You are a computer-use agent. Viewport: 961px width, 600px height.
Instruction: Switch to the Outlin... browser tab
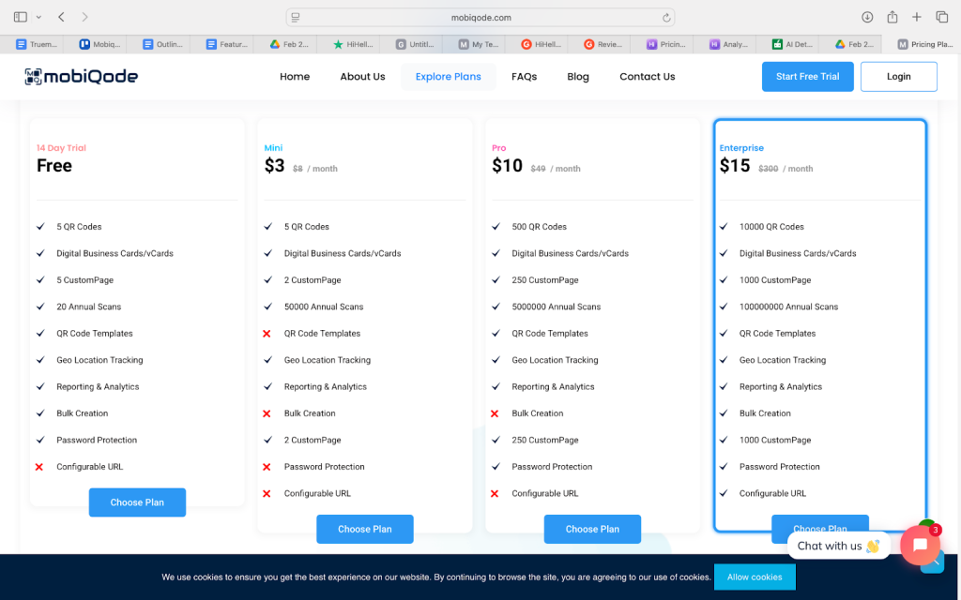[163, 44]
